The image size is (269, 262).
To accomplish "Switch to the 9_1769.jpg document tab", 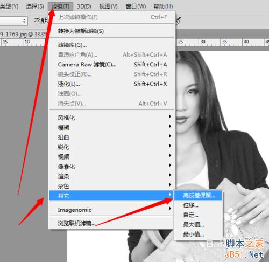I will 23,34.
